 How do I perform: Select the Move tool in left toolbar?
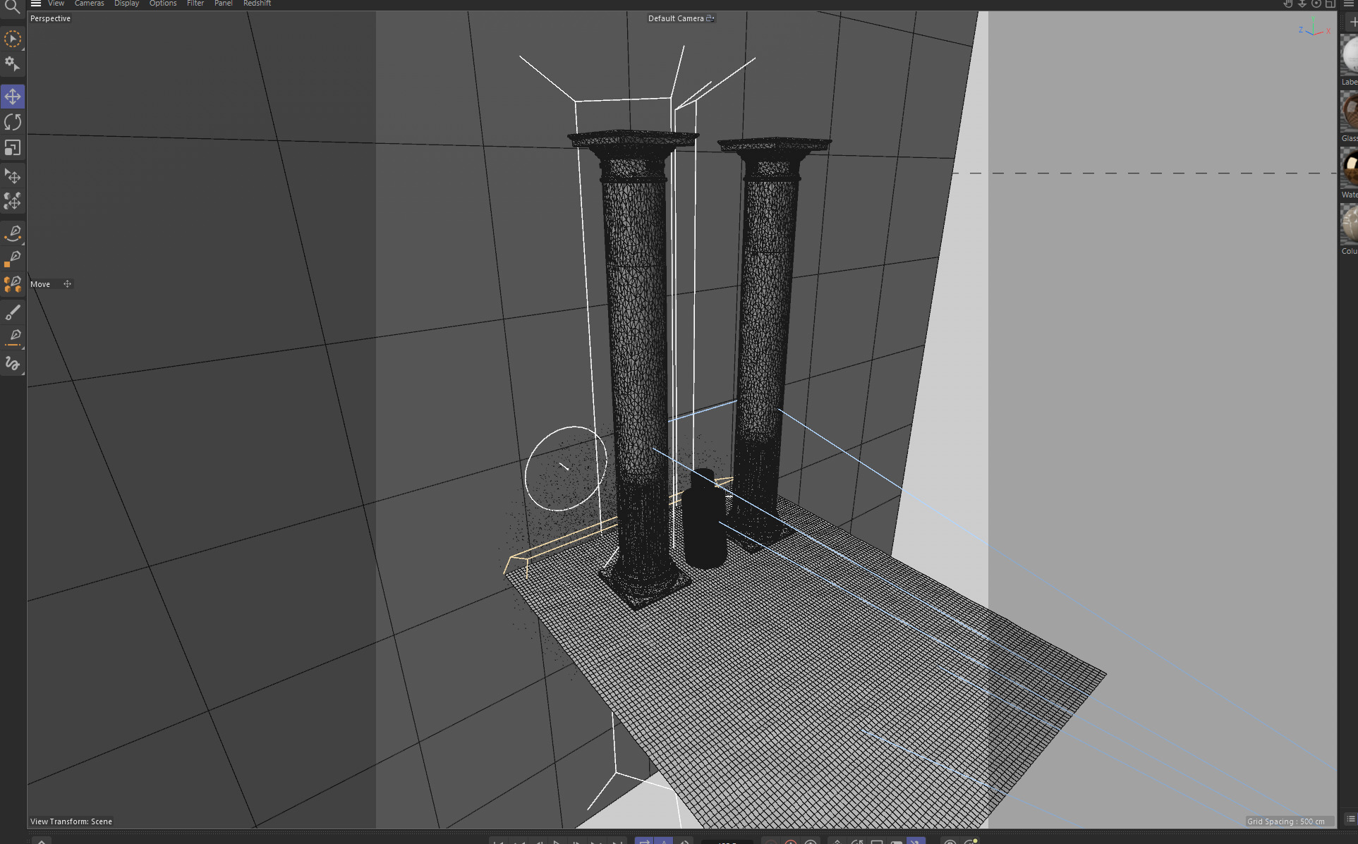(x=13, y=97)
